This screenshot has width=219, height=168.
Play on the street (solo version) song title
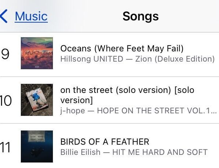(x=127, y=90)
